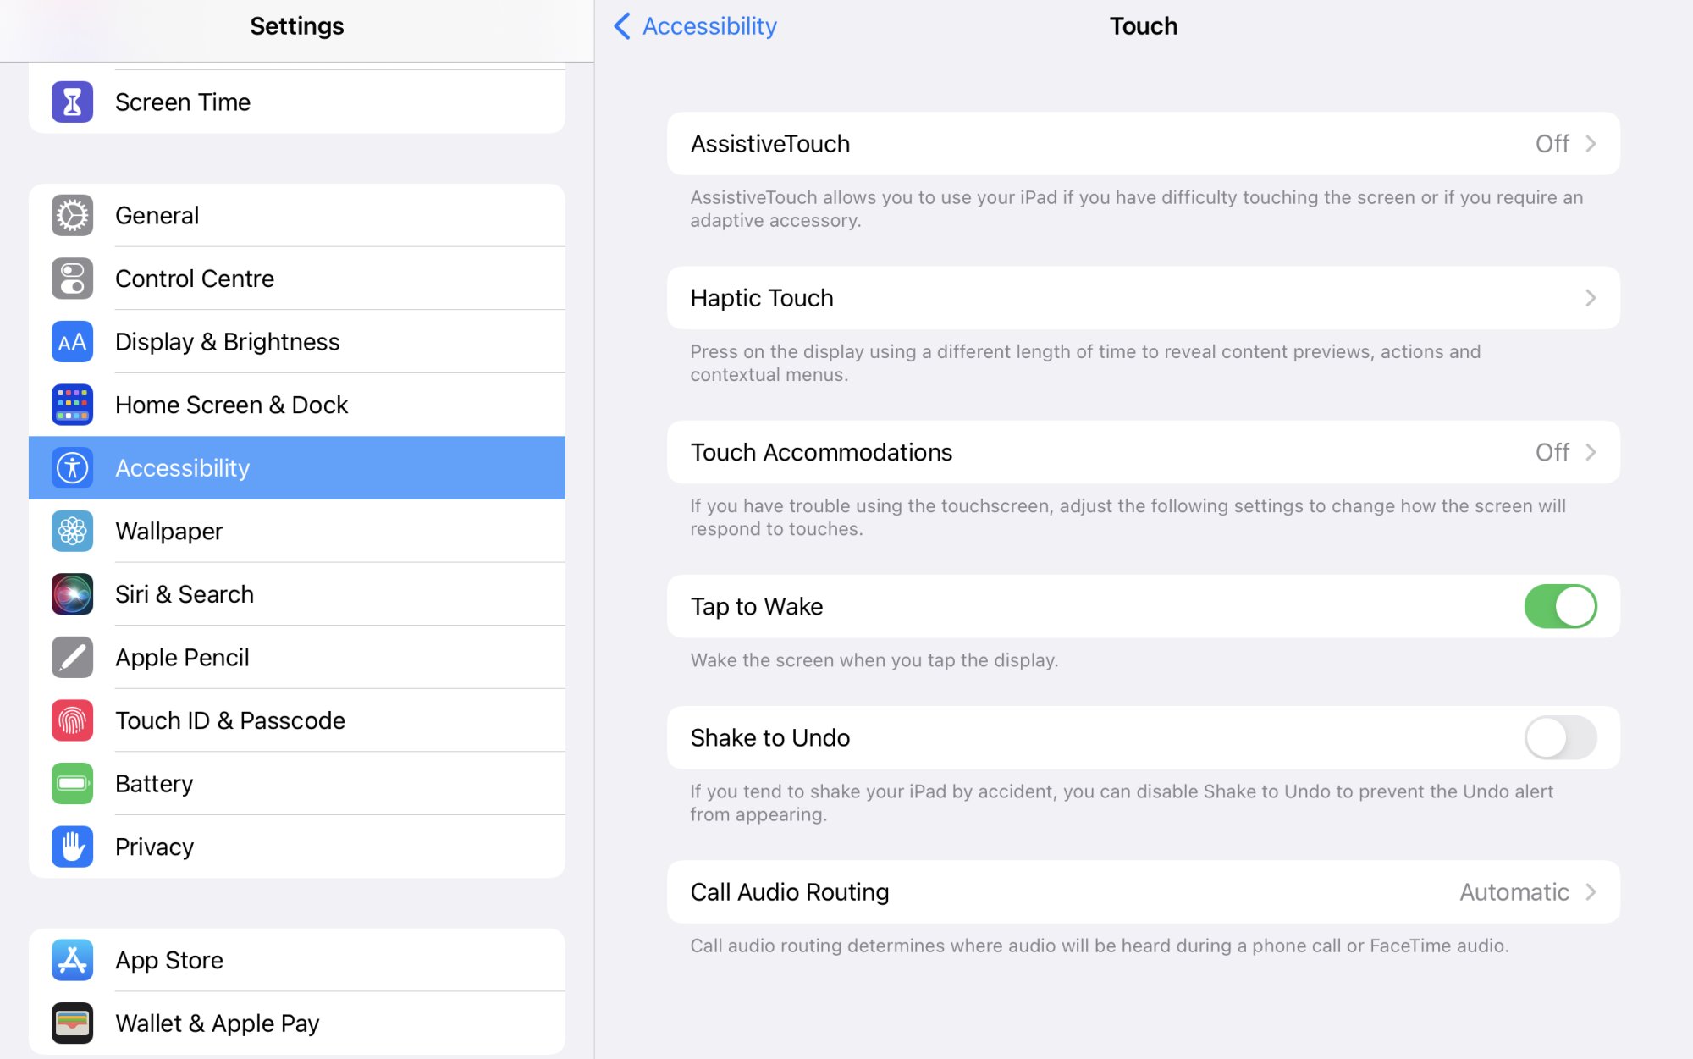The image size is (1693, 1059).
Task: Open Siri & Search via its icon
Action: [x=72, y=594]
